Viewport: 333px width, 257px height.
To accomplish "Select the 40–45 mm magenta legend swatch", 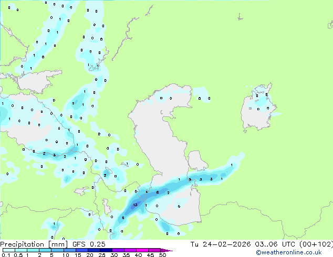I will 142,250.
